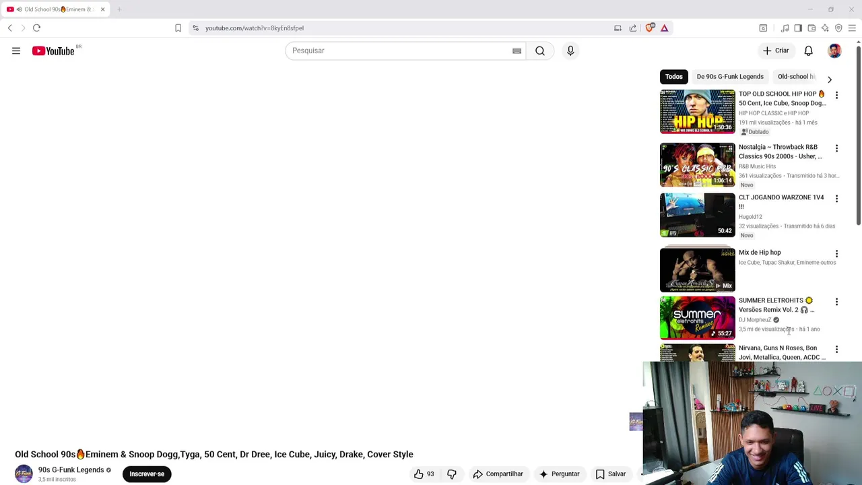Dislike the video
The width and height of the screenshot is (862, 485).
[452, 474]
